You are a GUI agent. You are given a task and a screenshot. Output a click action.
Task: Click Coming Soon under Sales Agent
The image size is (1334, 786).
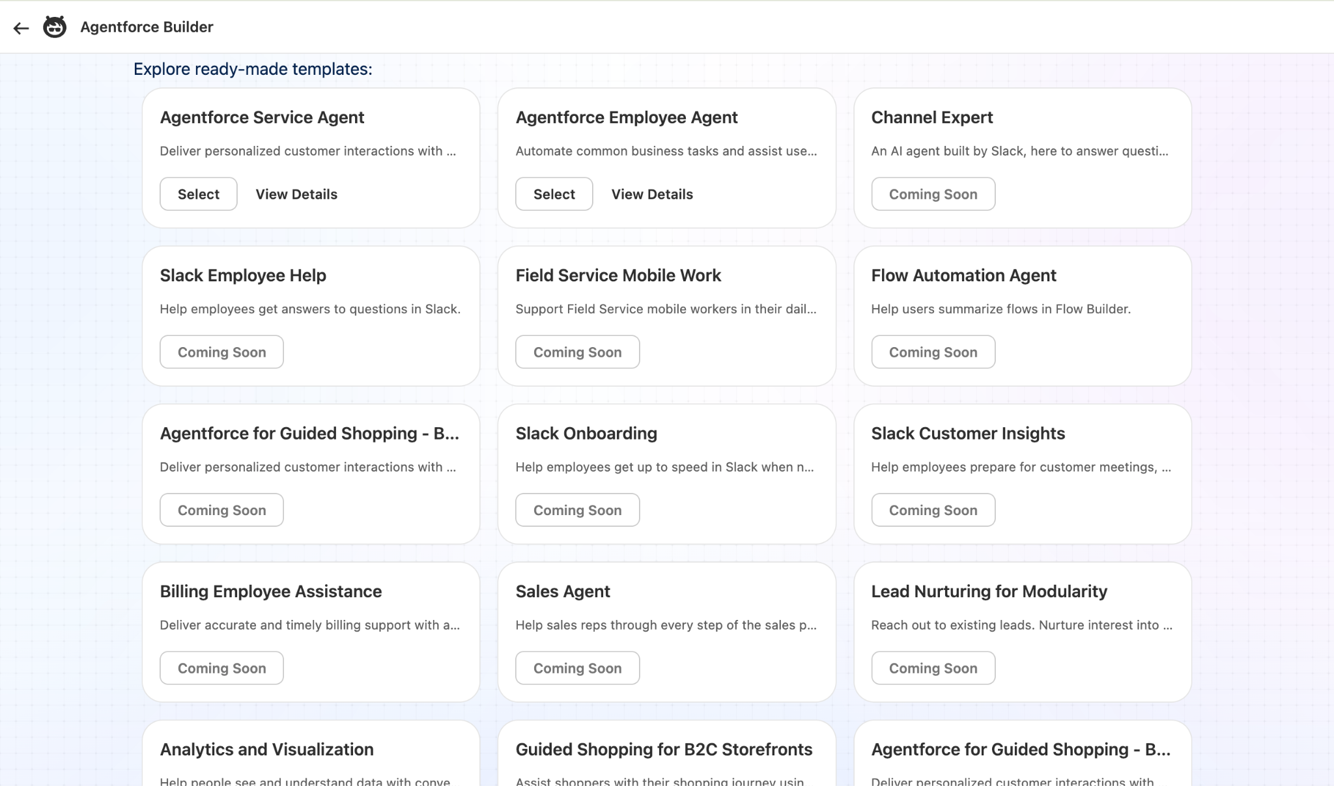578,668
